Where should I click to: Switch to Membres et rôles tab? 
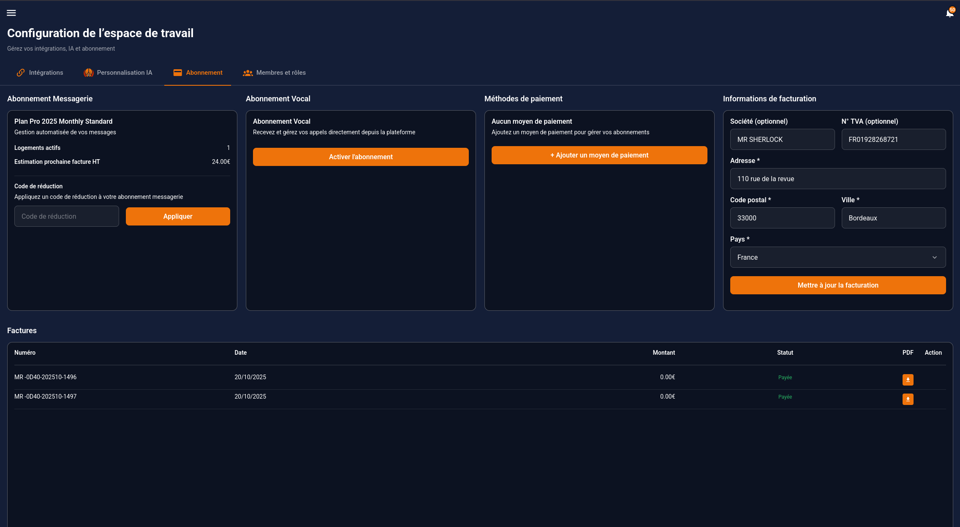281,73
